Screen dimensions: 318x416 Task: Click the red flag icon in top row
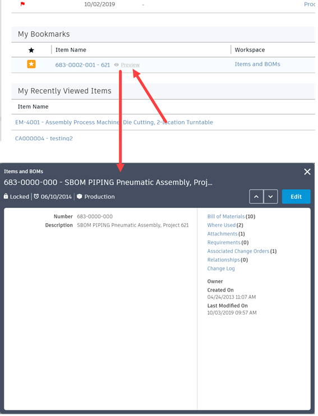click(22, 4)
